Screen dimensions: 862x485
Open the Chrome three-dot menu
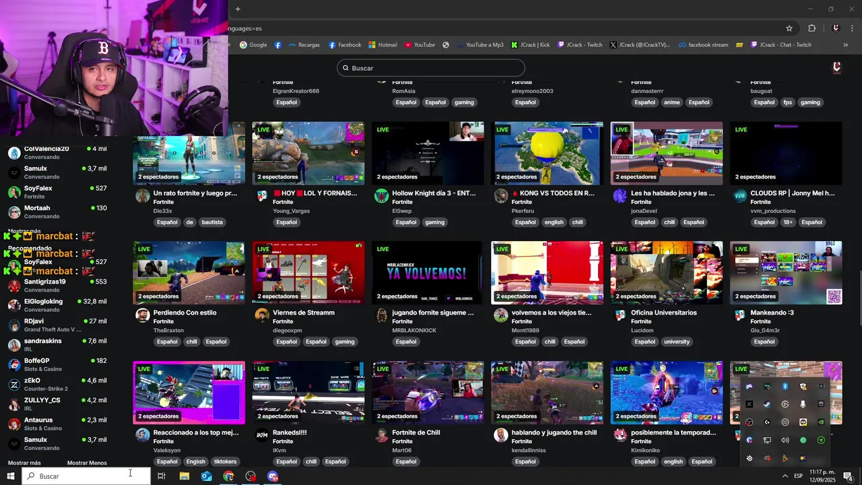point(851,28)
